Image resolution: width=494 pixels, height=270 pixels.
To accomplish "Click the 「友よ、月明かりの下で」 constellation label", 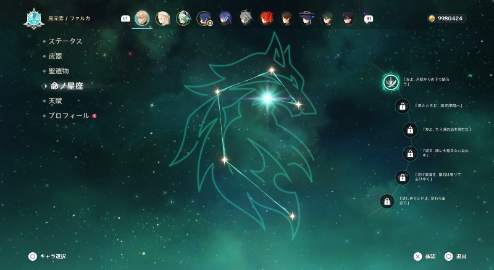I will tap(427, 81).
